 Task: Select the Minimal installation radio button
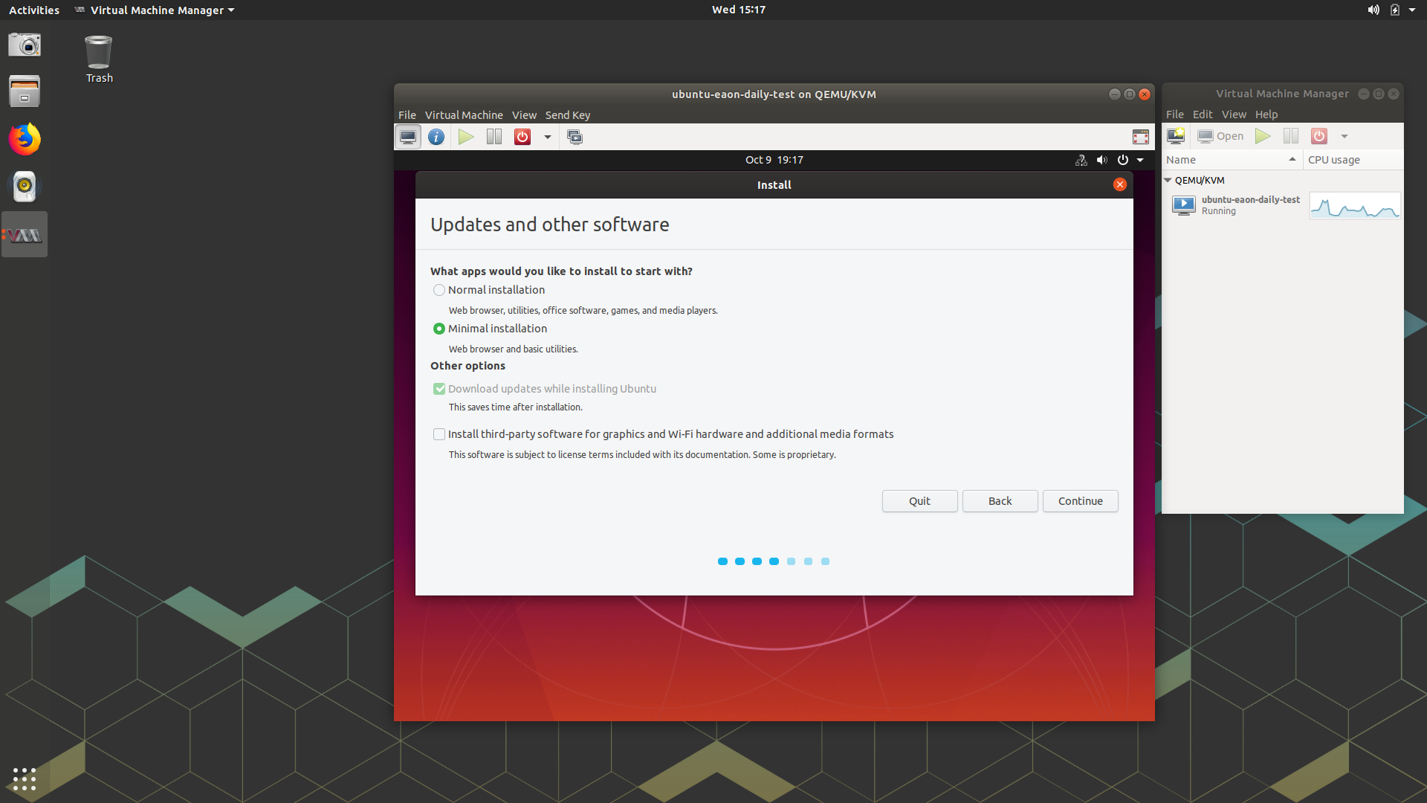tap(439, 329)
